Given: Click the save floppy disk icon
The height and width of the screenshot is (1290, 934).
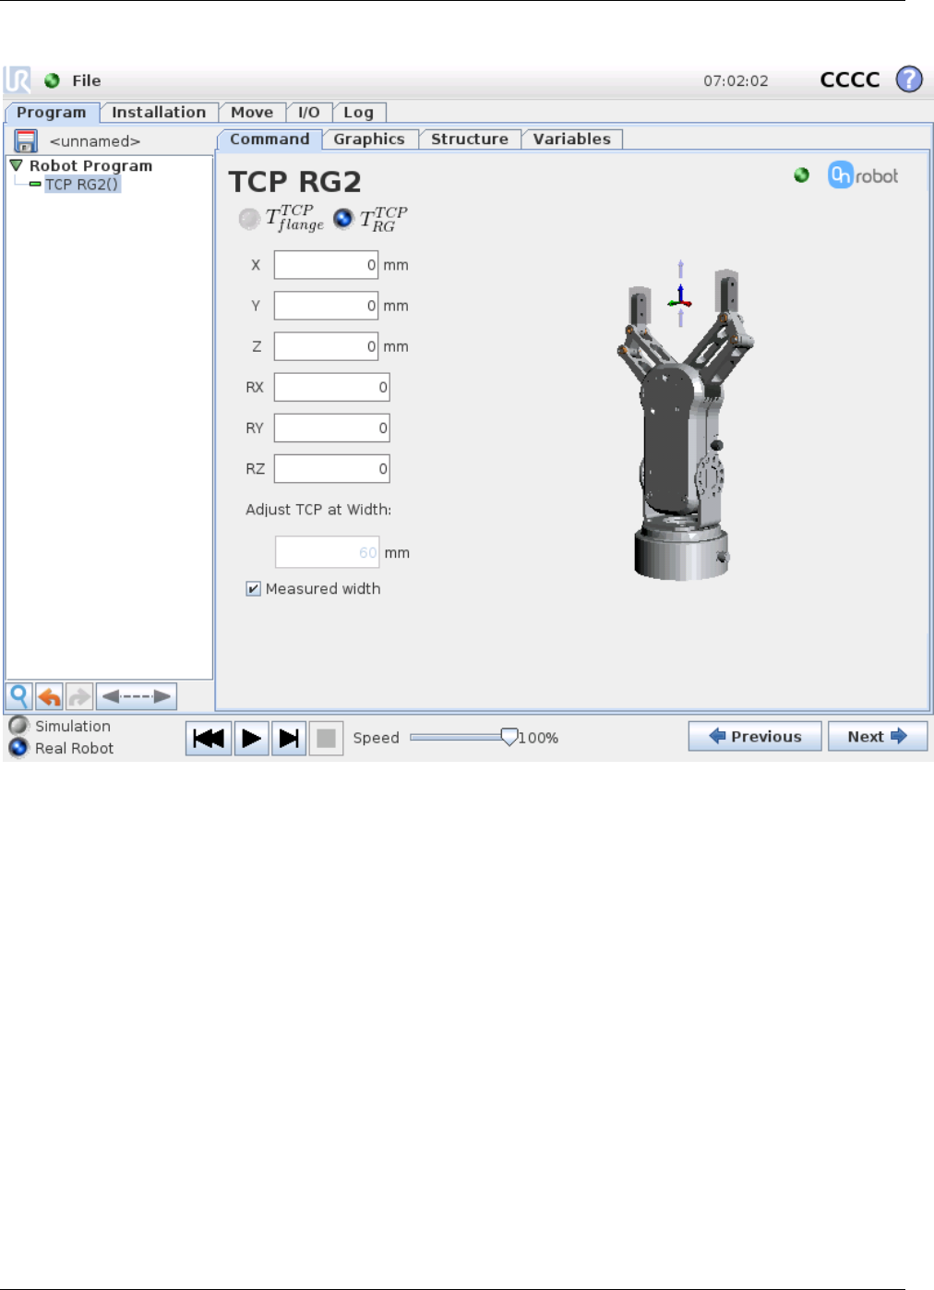Looking at the screenshot, I should tap(26, 141).
